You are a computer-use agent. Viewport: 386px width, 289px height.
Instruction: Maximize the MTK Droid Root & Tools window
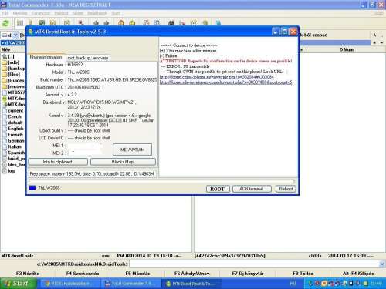tap(285, 32)
